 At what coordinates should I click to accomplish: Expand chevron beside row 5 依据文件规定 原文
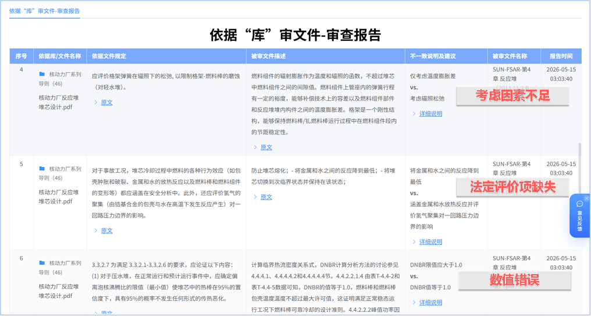coord(96,230)
